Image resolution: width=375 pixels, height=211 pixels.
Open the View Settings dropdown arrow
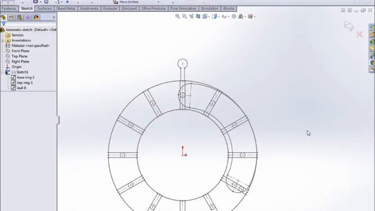point(255,16)
